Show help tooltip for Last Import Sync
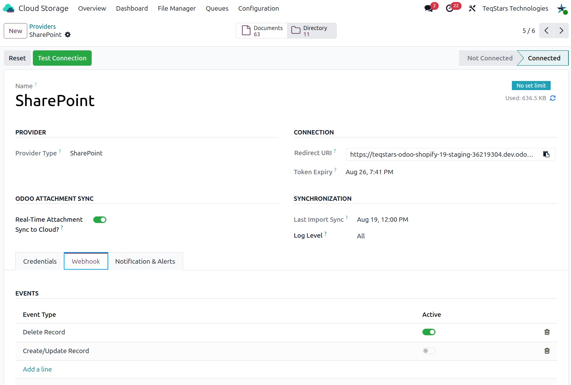 click(x=347, y=217)
